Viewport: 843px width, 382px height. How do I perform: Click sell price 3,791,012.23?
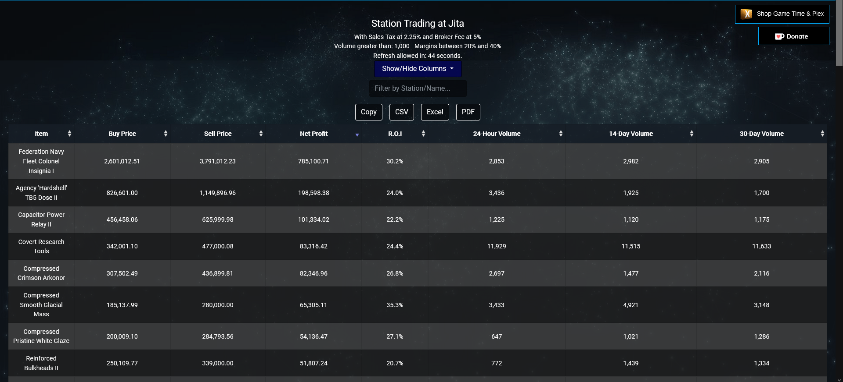click(x=218, y=161)
